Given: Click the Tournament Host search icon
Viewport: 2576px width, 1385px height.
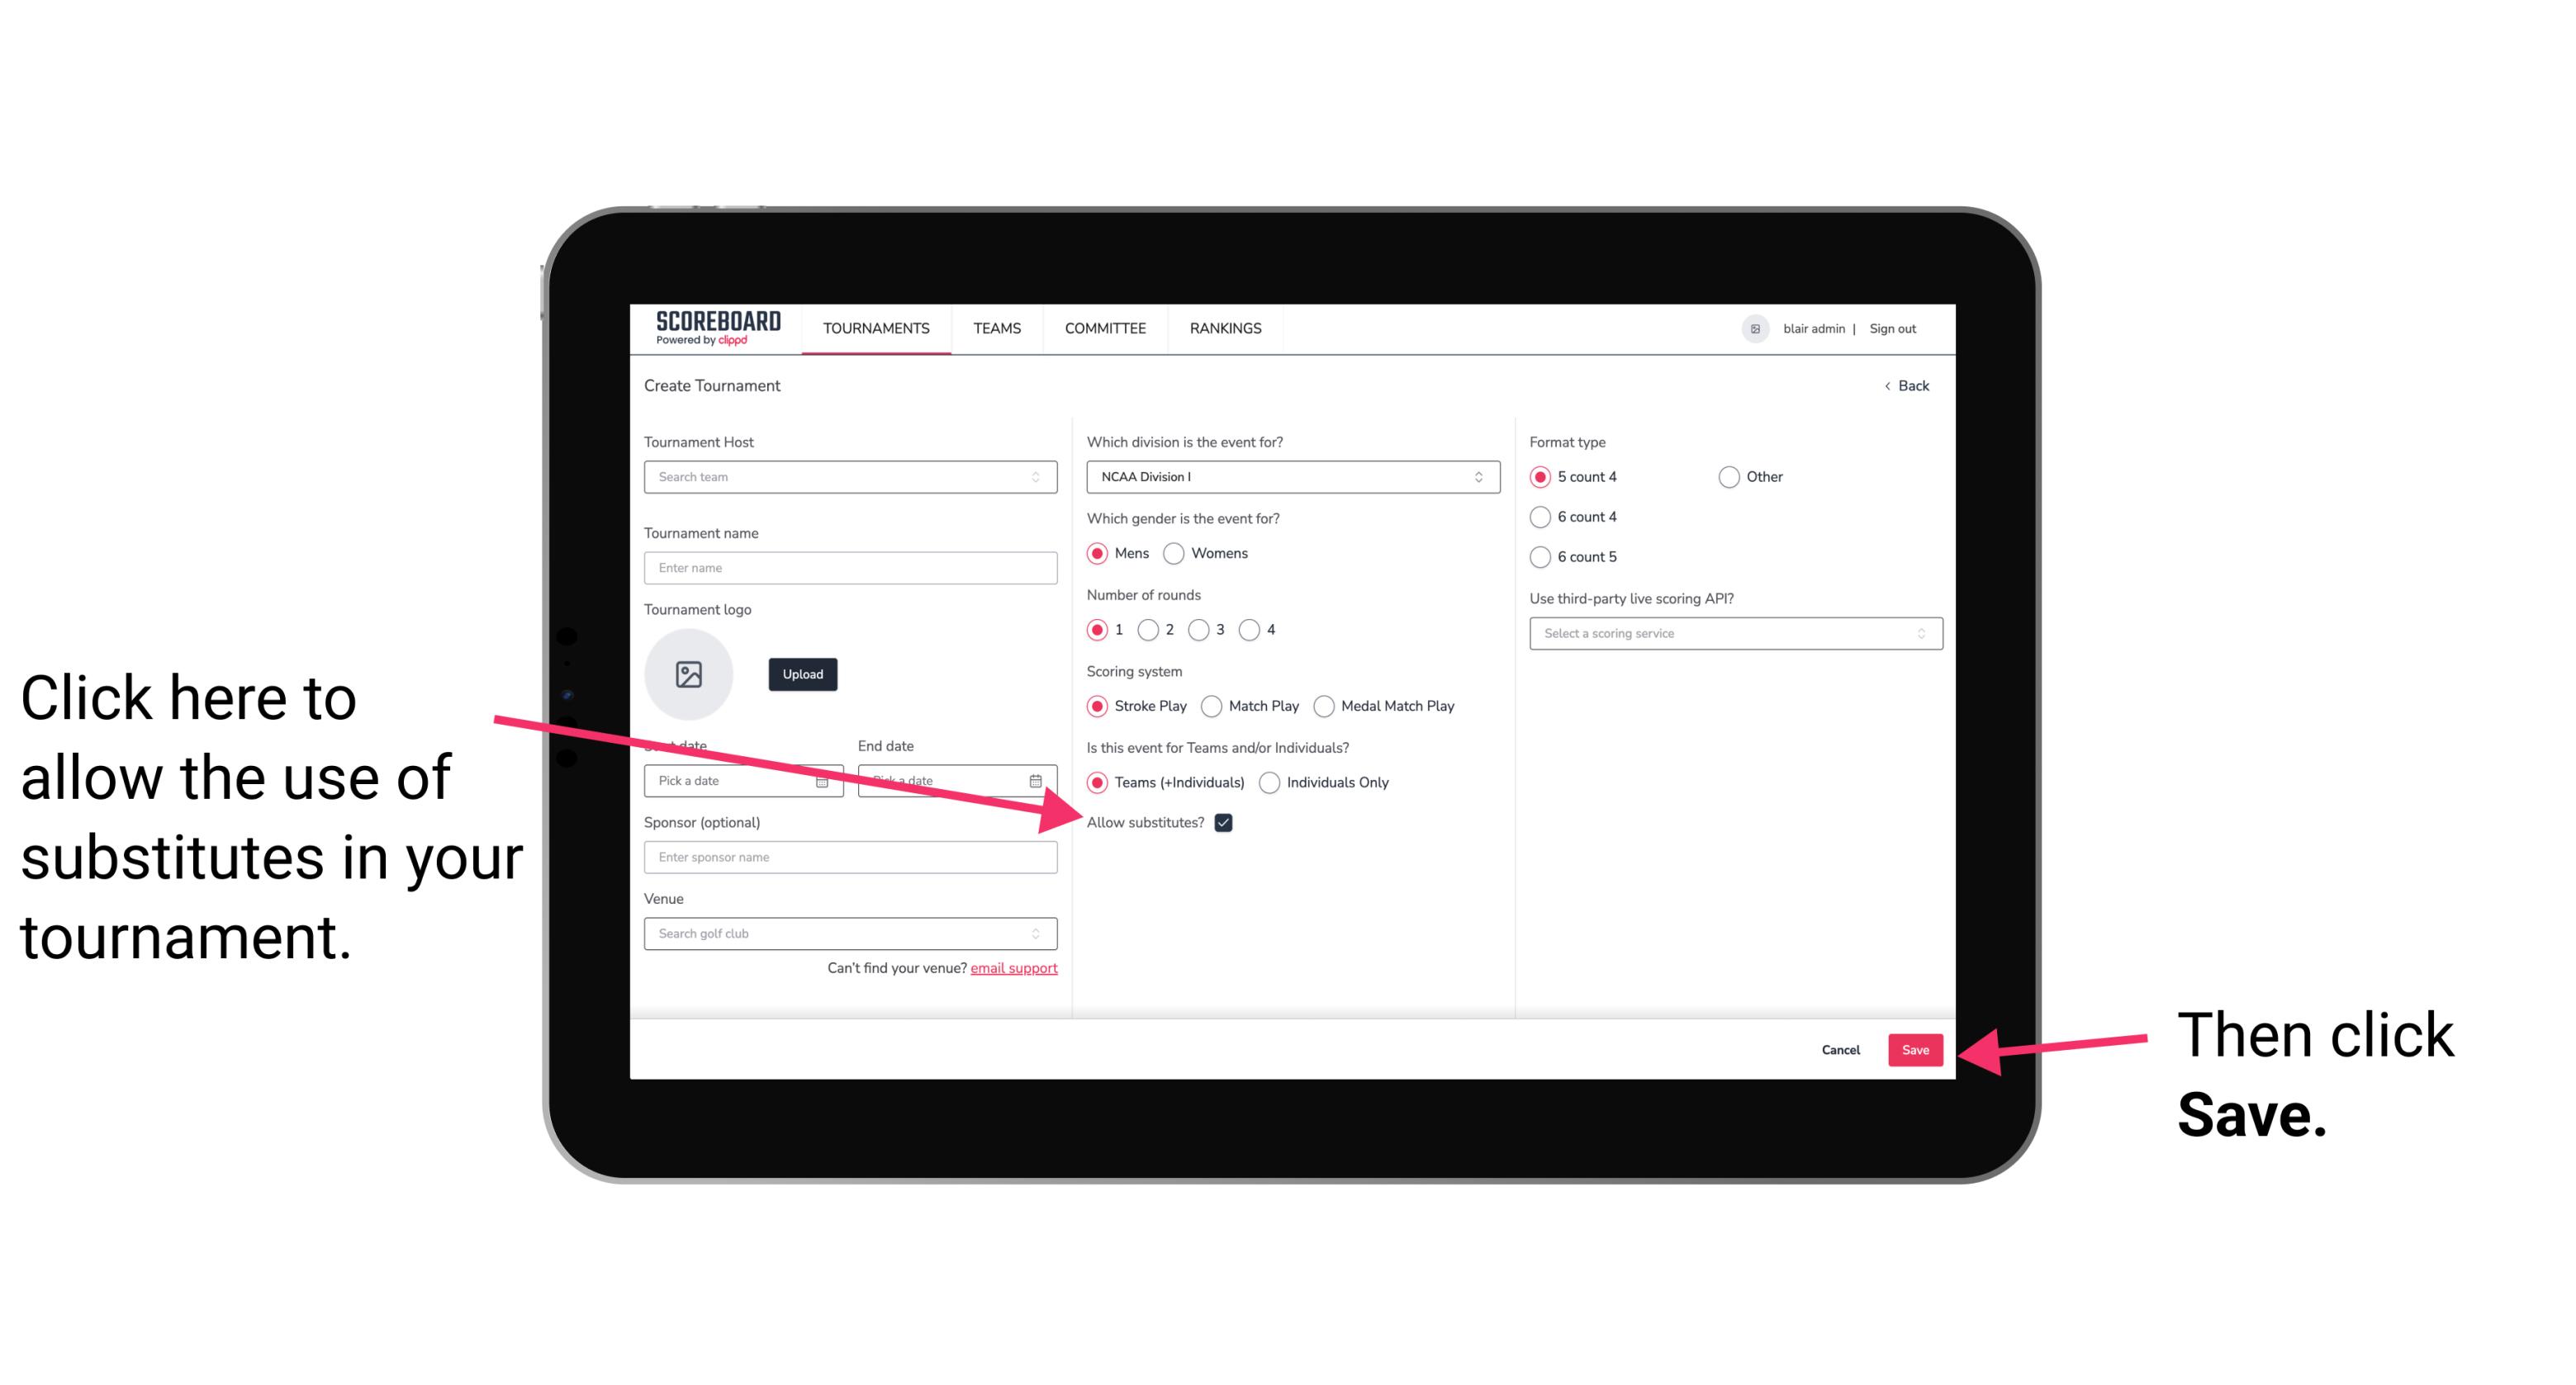Looking at the screenshot, I should coord(1042,476).
